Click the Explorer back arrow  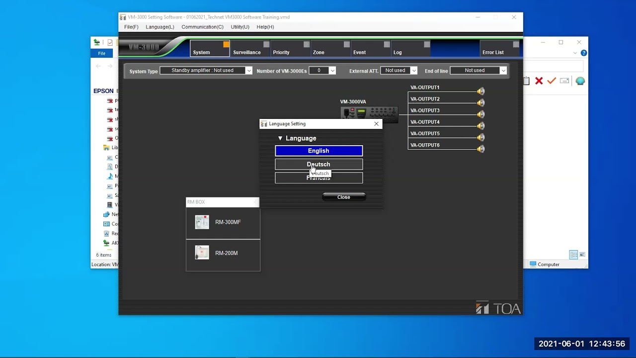click(x=98, y=66)
